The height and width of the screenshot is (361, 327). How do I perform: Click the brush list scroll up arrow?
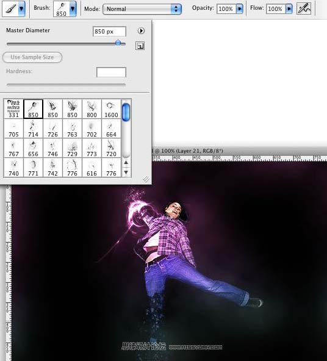pyautogui.click(x=126, y=162)
